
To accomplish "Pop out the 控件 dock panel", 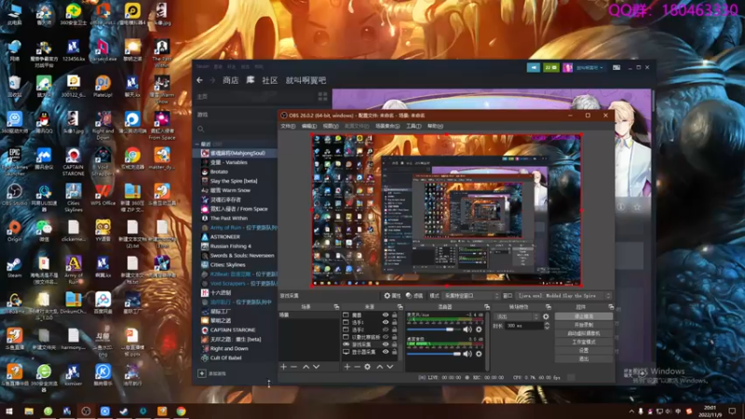I will click(x=611, y=307).
